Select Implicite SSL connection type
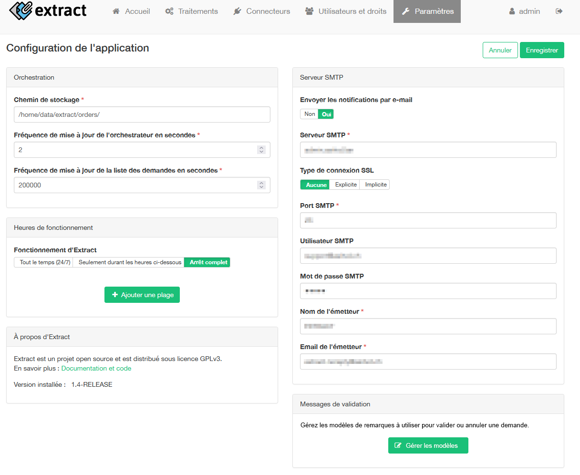This screenshot has width=580, height=475. [x=376, y=185]
